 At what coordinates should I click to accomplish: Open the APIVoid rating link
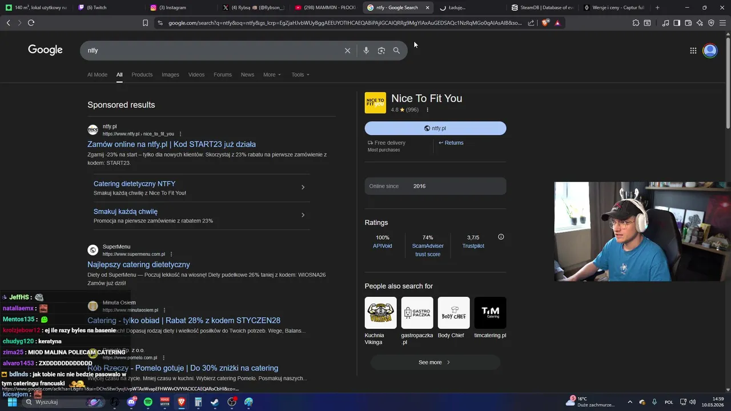[x=383, y=246]
